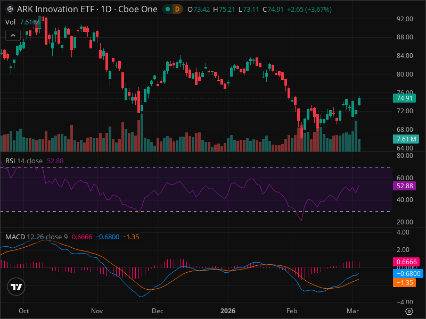The width and height of the screenshot is (426, 319).
Task: Click the 74.91 last price label
Action: click(x=404, y=98)
